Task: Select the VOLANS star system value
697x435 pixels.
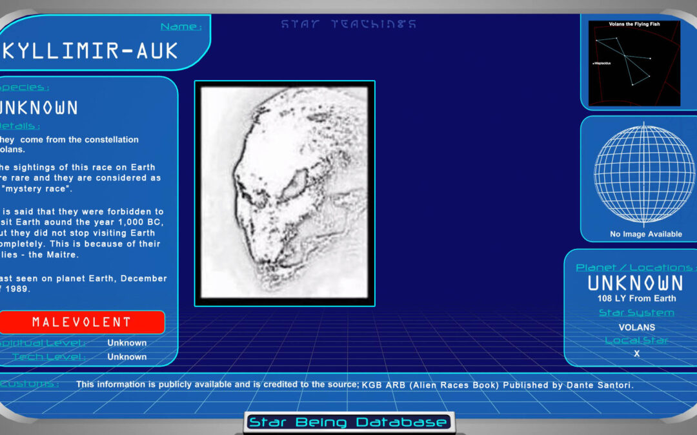Action: (636, 327)
